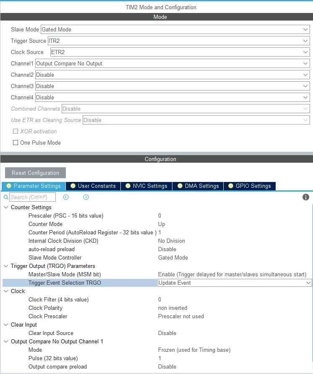313x374 pixels.
Task: Select Clock Prescaler 'Prescaler not used' value
Action: click(181, 316)
